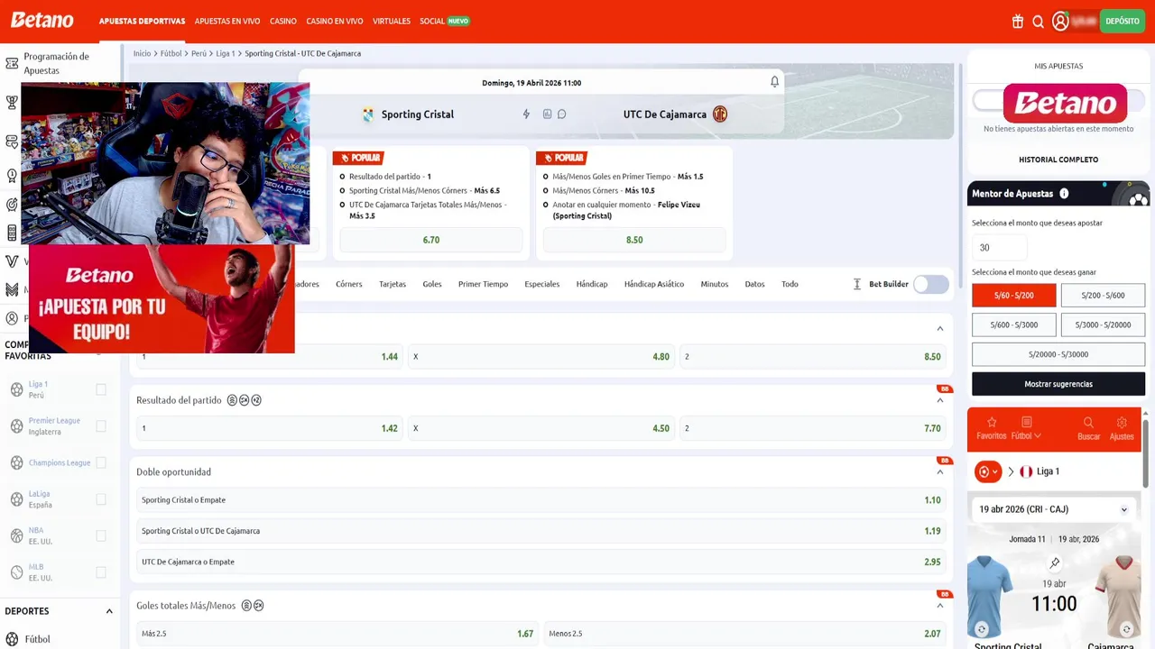Check the MLB favorite checkbox
1155x649 pixels.
coord(101,572)
